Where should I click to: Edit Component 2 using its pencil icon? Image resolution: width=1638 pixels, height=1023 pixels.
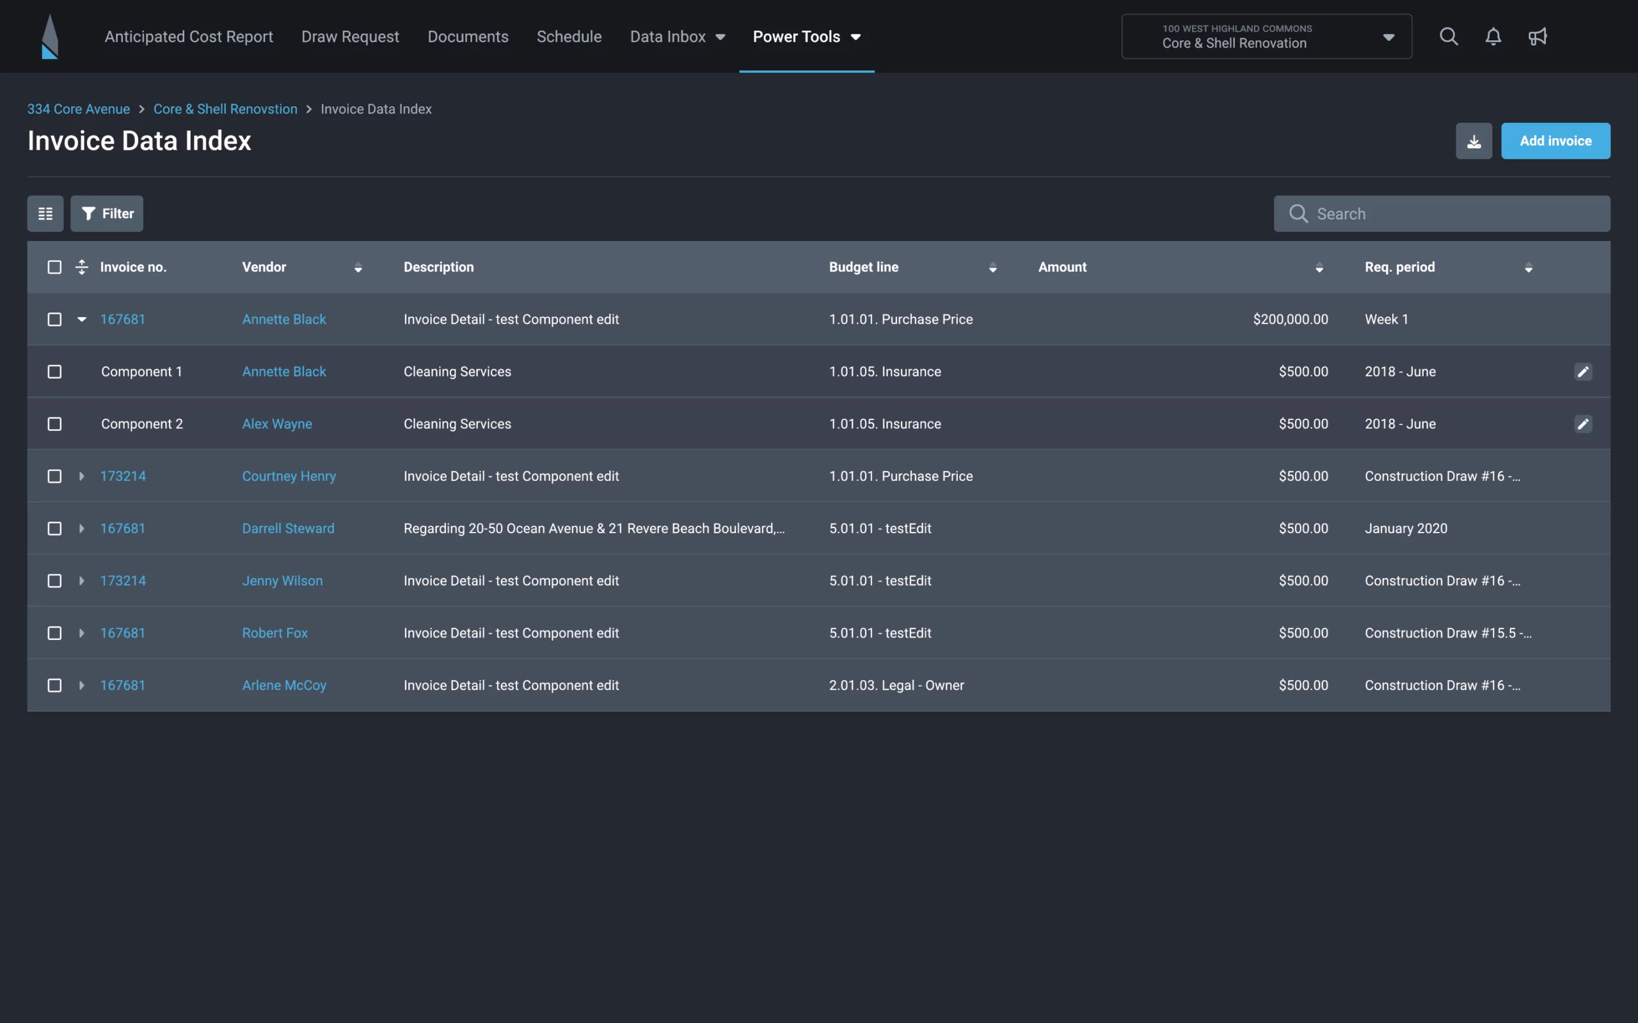[1582, 423]
